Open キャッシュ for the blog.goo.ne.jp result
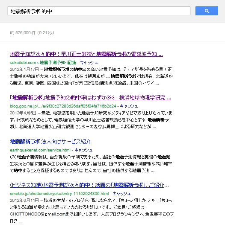The image size is (225, 227). [x=129, y=106]
